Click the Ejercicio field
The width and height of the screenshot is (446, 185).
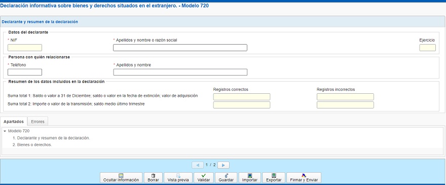427,48
